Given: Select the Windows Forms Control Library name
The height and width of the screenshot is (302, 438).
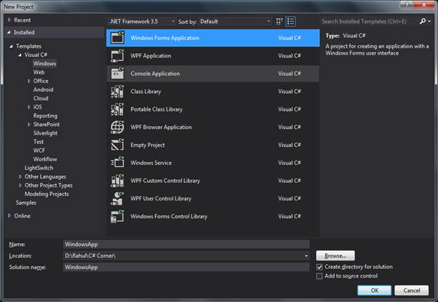Looking at the screenshot, I should click(x=169, y=217).
